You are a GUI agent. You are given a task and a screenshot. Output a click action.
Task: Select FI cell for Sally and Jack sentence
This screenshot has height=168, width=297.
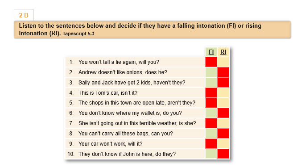pos(211,83)
